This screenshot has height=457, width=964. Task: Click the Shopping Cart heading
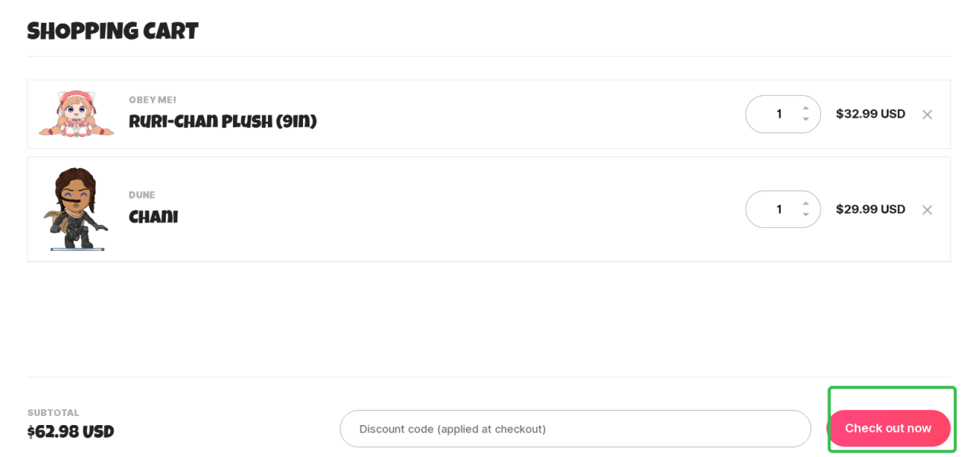click(x=113, y=32)
